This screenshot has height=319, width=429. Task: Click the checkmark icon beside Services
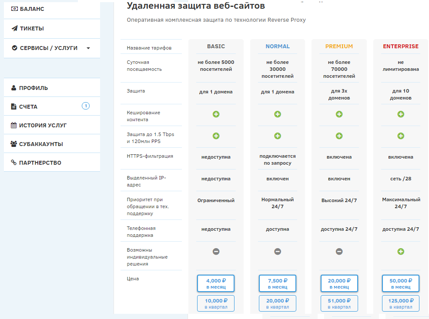pos(14,48)
